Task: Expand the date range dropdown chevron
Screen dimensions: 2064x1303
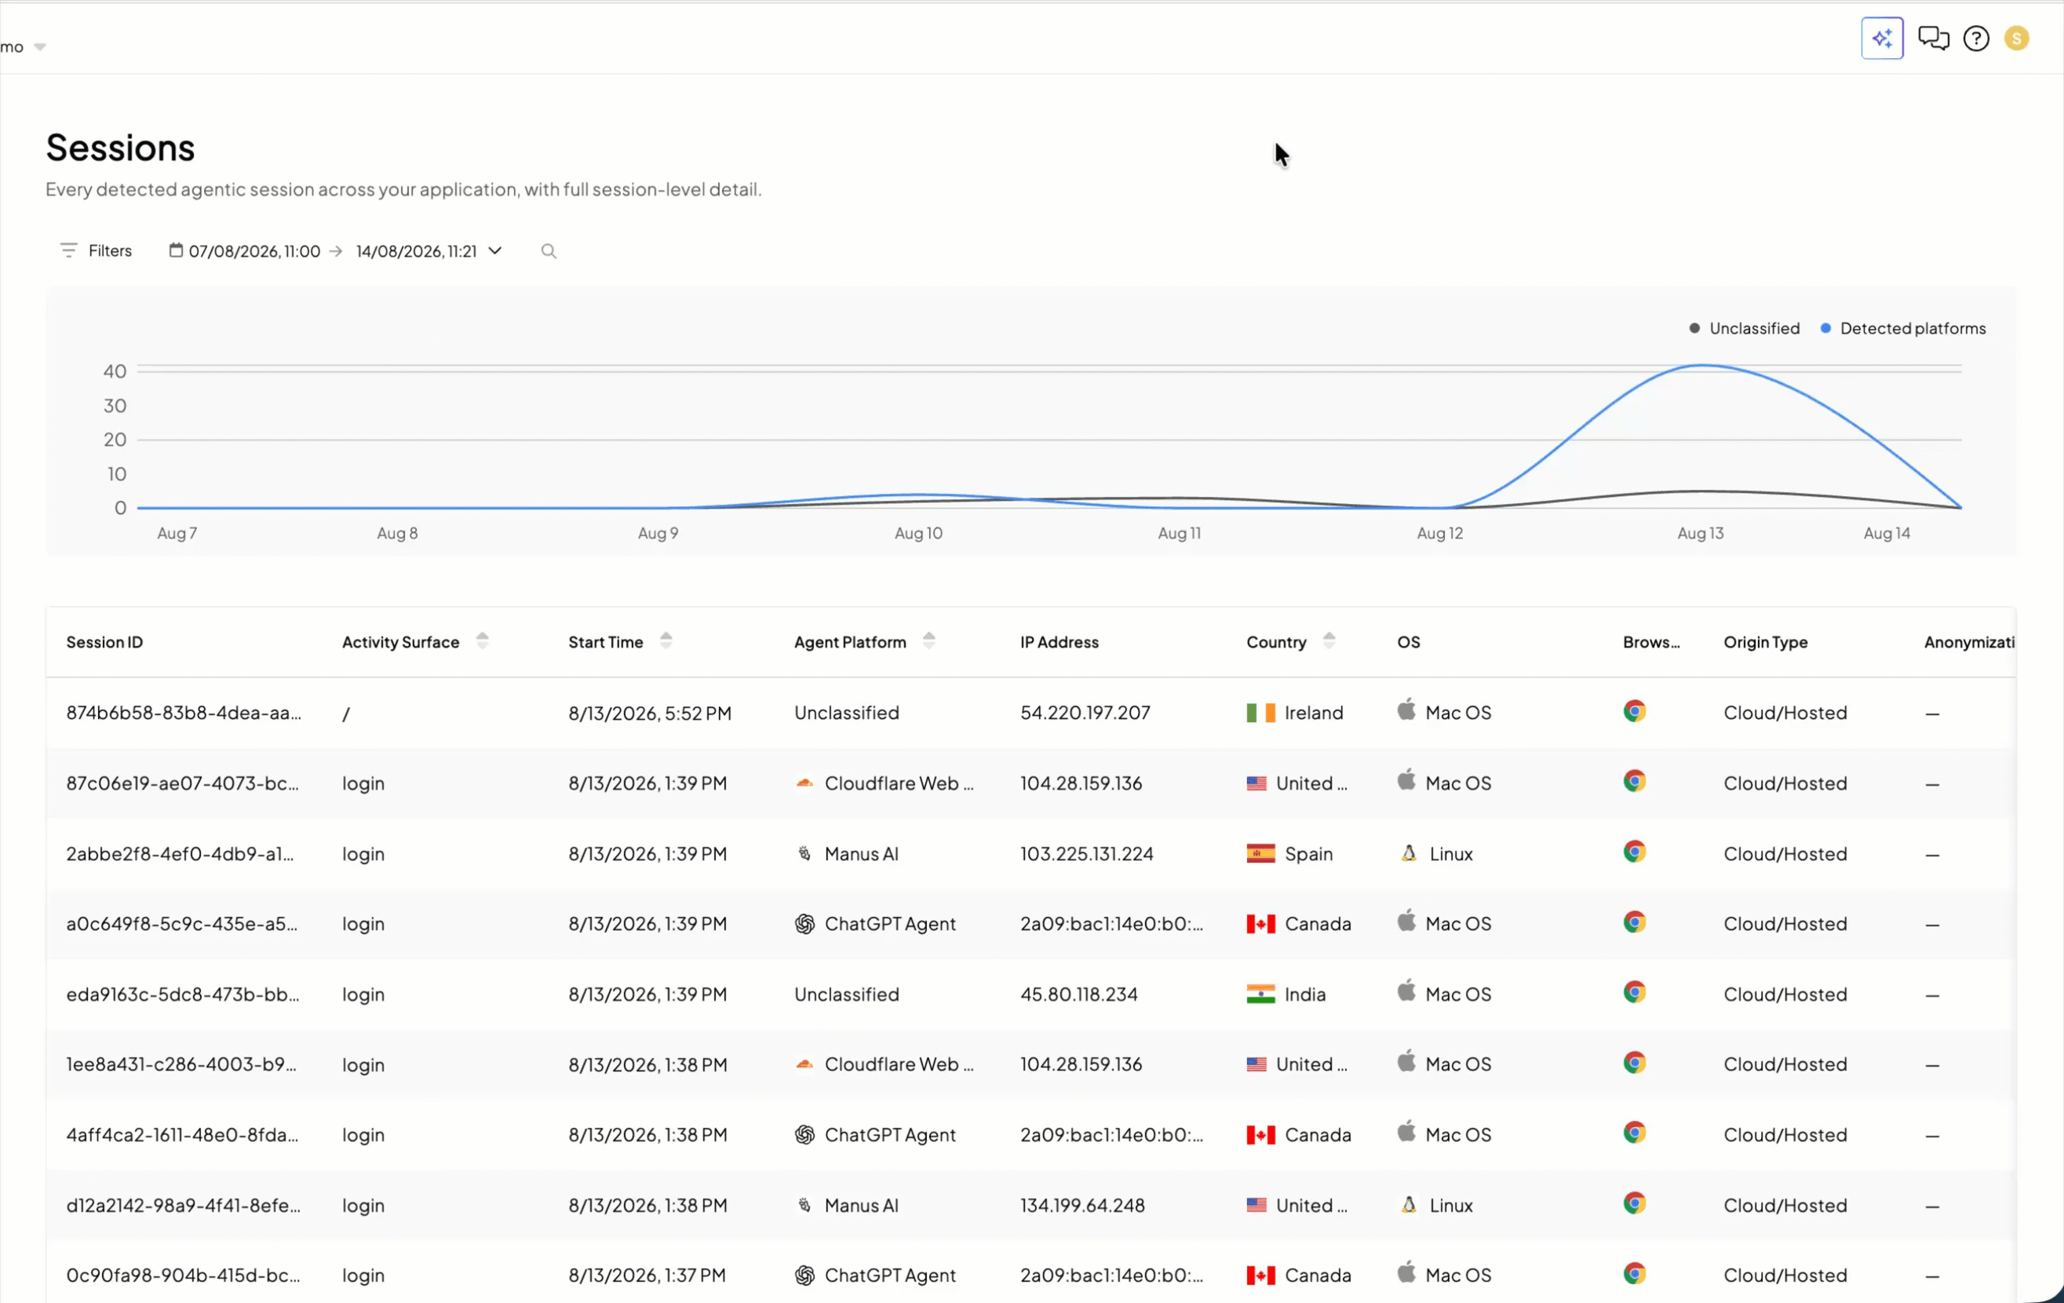Action: (x=494, y=251)
